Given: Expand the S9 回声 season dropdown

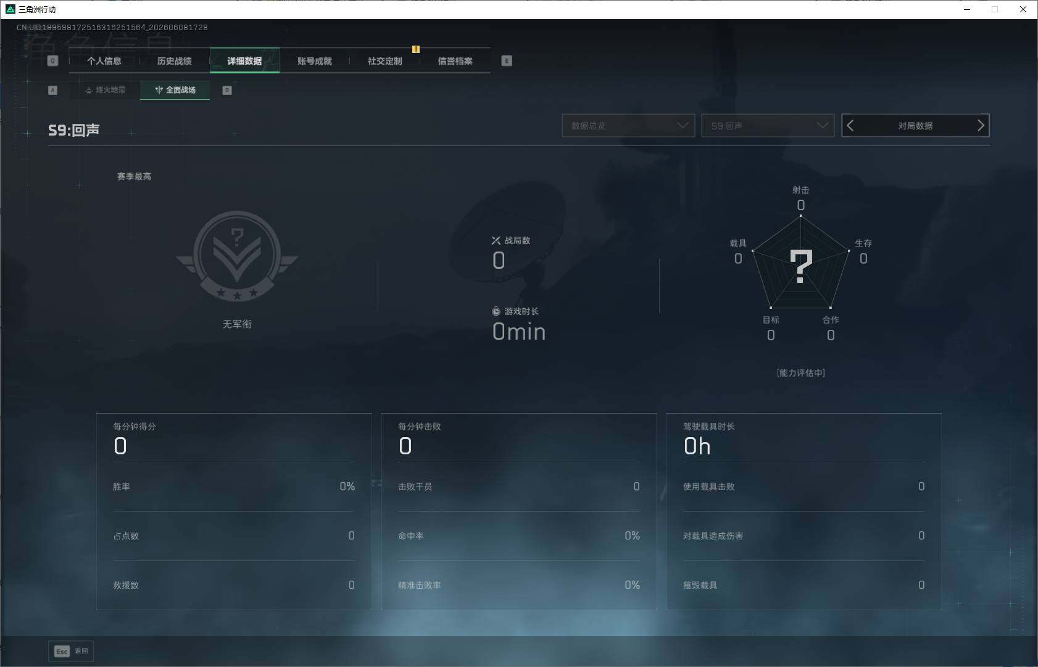Looking at the screenshot, I should [x=768, y=126].
